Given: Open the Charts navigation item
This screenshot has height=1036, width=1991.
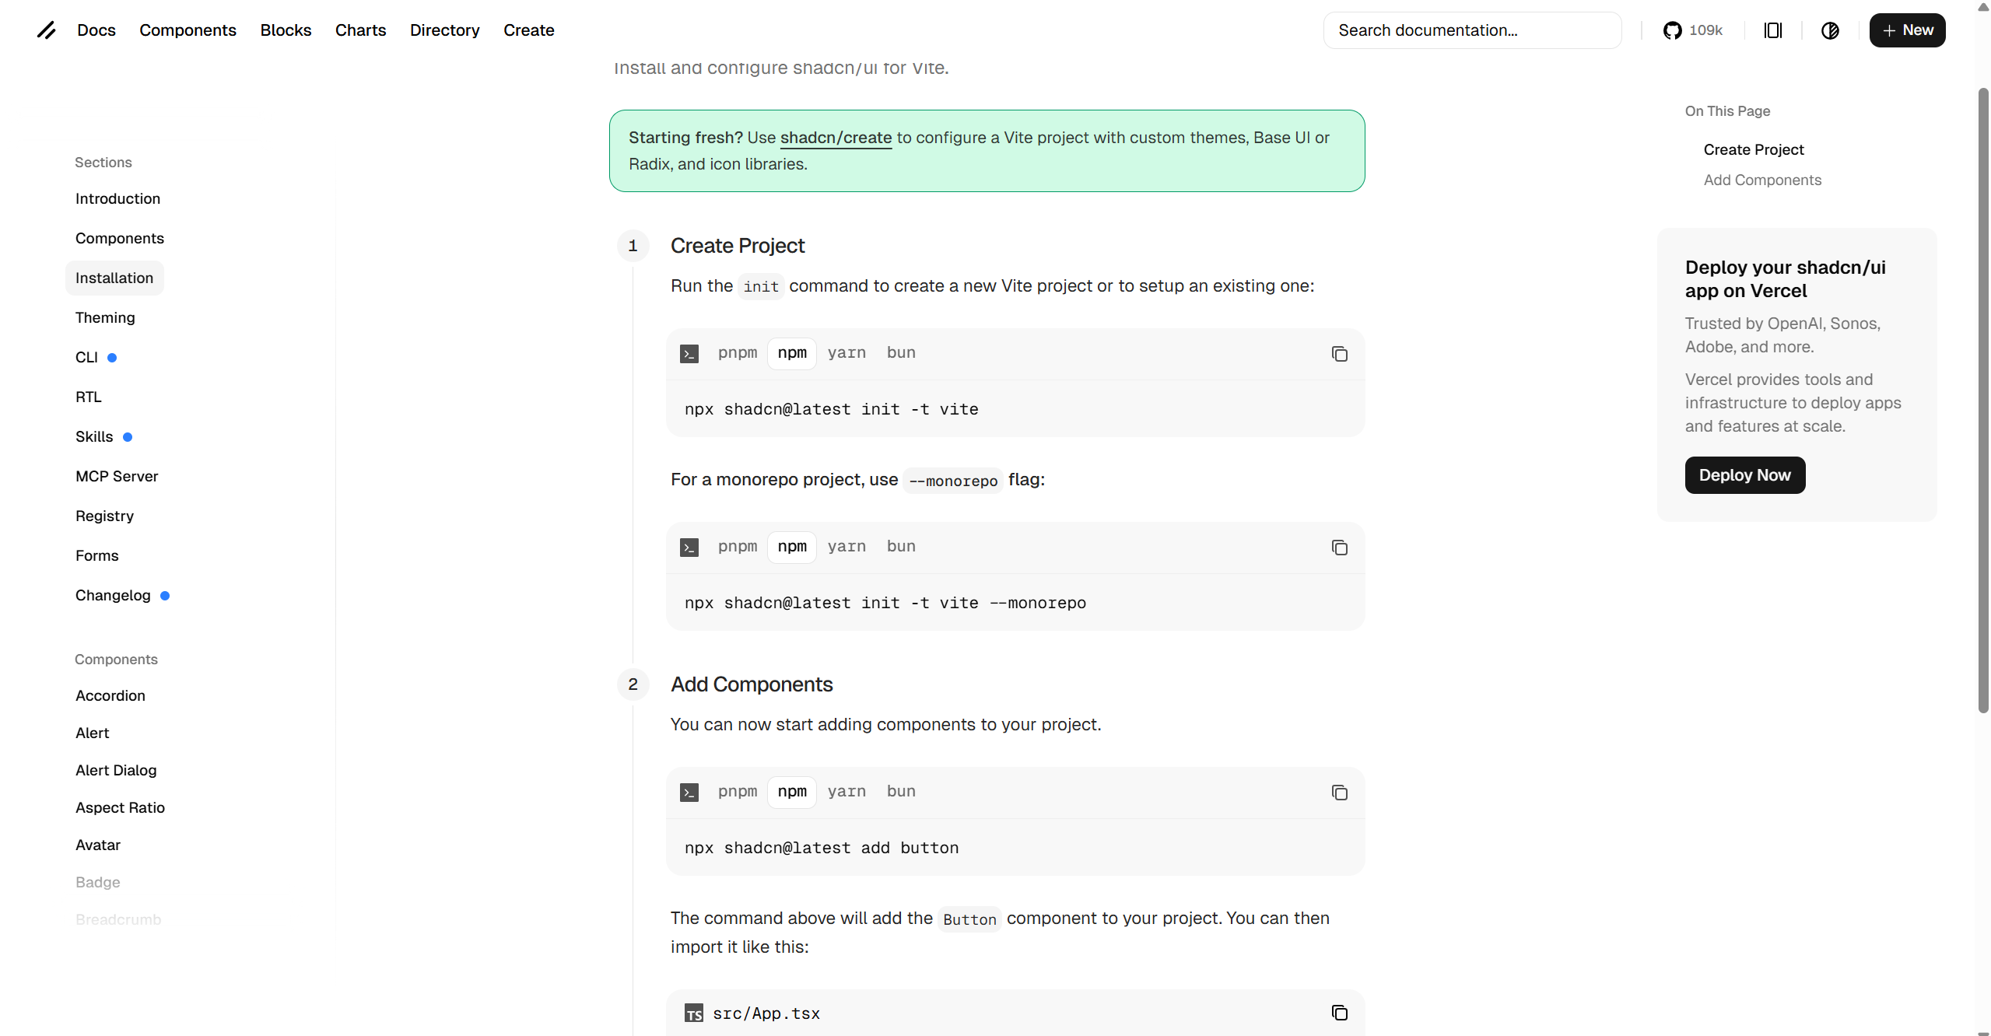Looking at the screenshot, I should [x=360, y=30].
